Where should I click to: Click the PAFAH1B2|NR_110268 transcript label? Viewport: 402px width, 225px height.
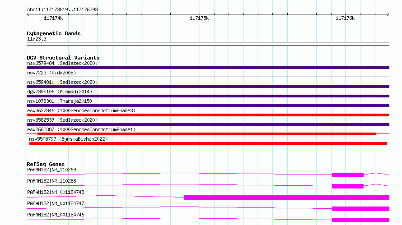pyautogui.click(x=51, y=181)
